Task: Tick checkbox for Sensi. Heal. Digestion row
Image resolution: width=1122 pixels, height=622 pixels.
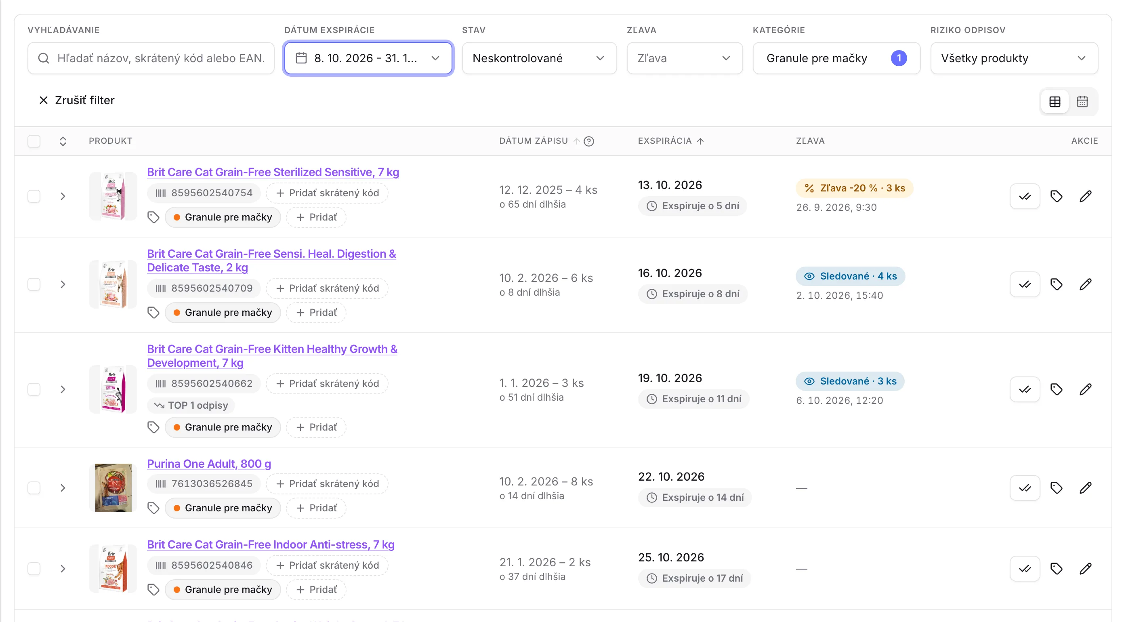Action: (x=34, y=284)
